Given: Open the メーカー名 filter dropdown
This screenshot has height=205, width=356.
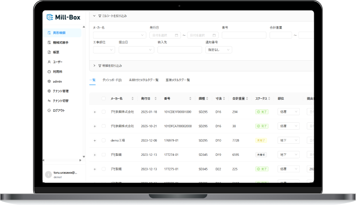Looking at the screenshot, I should click(x=119, y=35).
